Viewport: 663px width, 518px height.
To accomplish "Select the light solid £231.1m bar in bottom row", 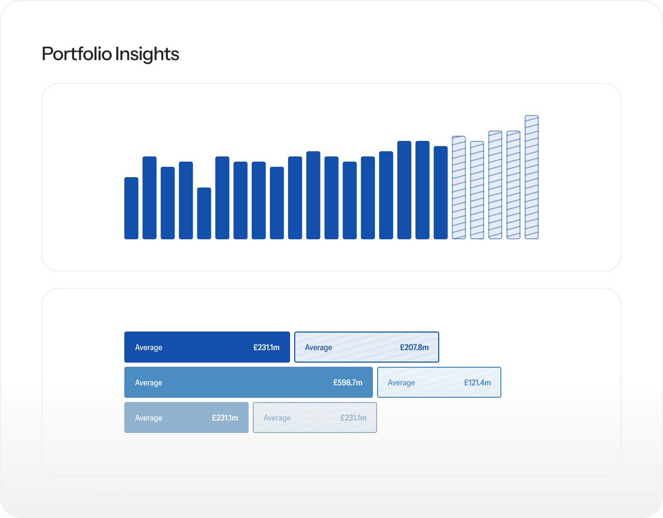I will pyautogui.click(x=186, y=418).
